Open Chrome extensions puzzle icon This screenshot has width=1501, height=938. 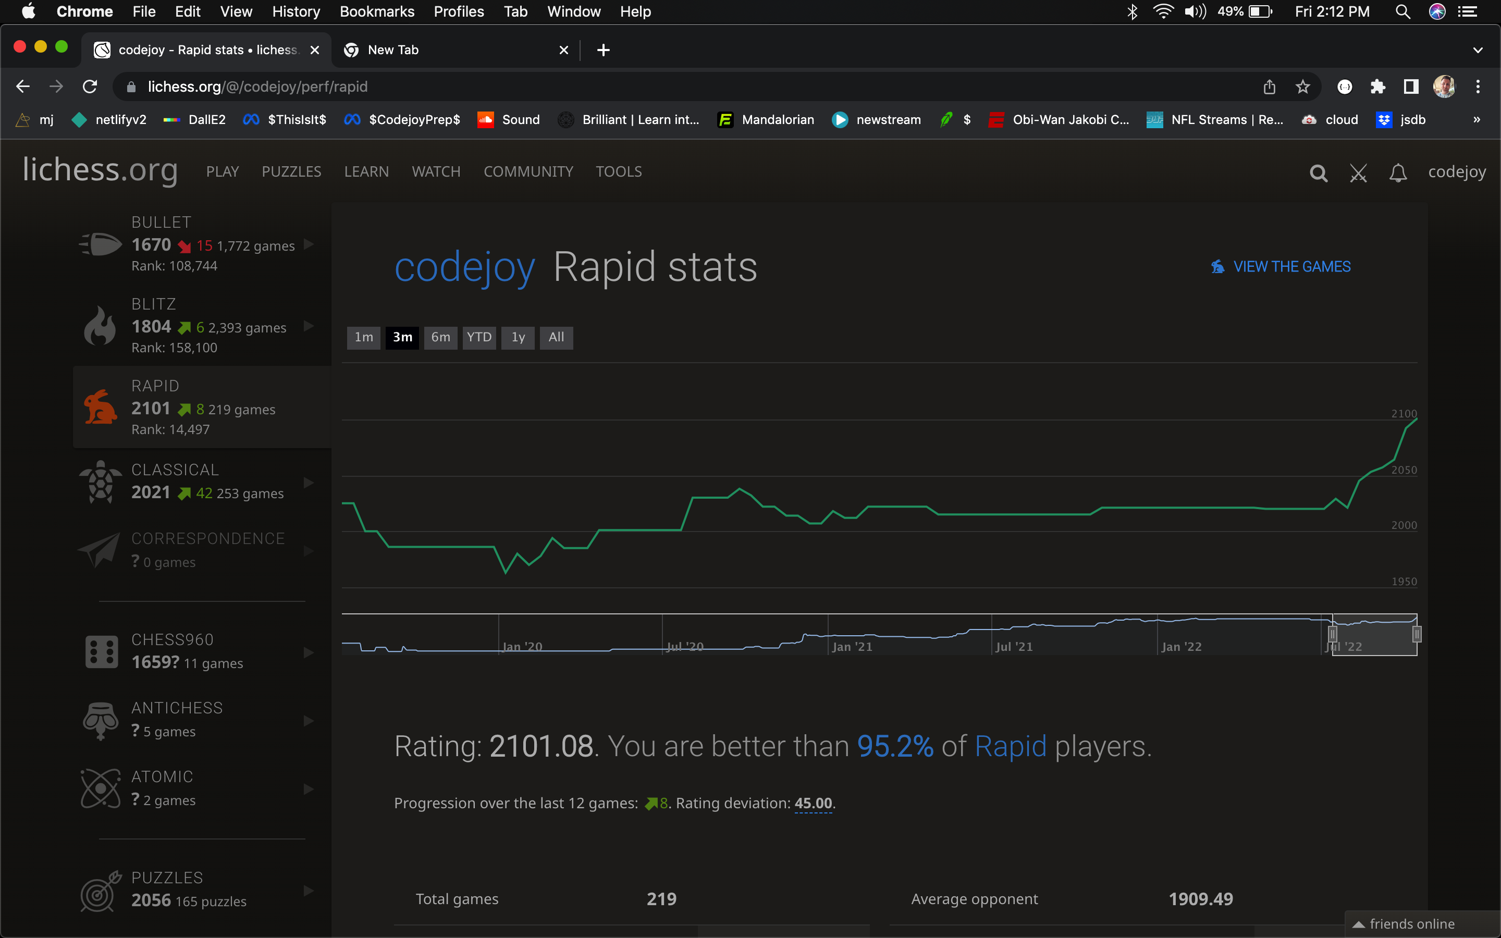pyautogui.click(x=1377, y=87)
